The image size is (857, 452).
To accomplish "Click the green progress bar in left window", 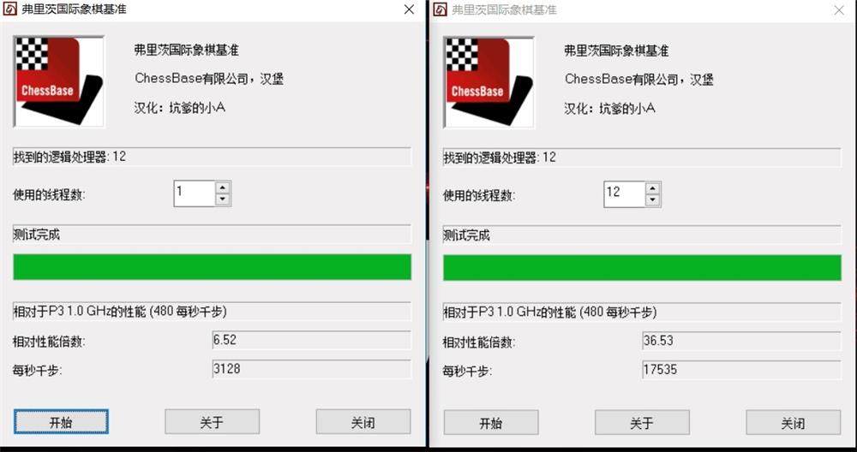I will [x=212, y=266].
